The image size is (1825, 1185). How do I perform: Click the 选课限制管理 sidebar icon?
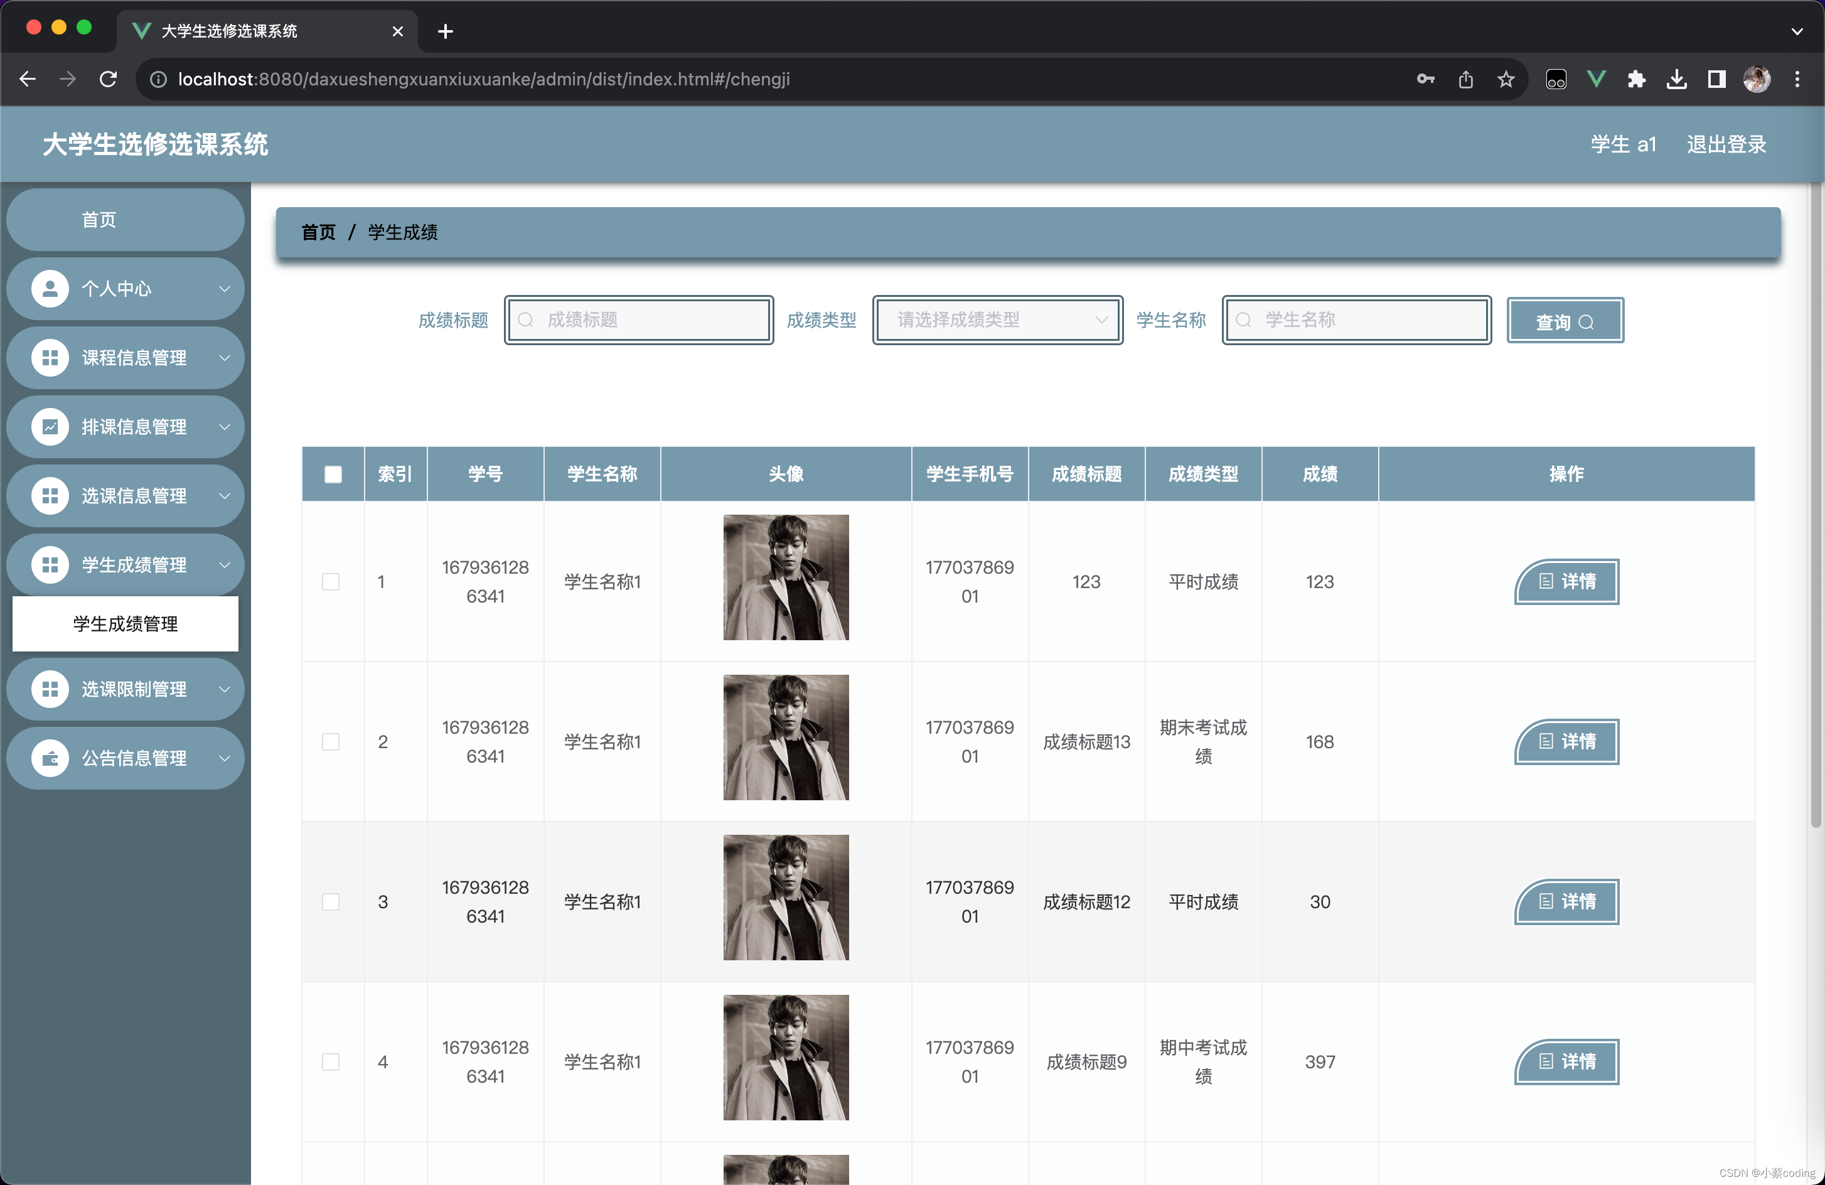click(46, 689)
